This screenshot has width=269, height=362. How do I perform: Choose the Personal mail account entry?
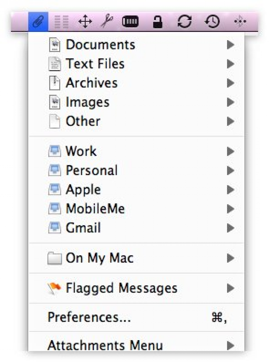pos(91,170)
